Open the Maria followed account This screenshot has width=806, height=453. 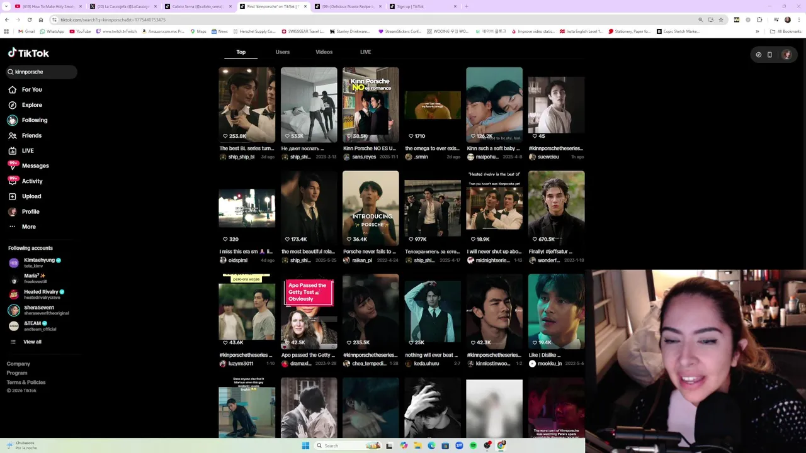(28, 278)
